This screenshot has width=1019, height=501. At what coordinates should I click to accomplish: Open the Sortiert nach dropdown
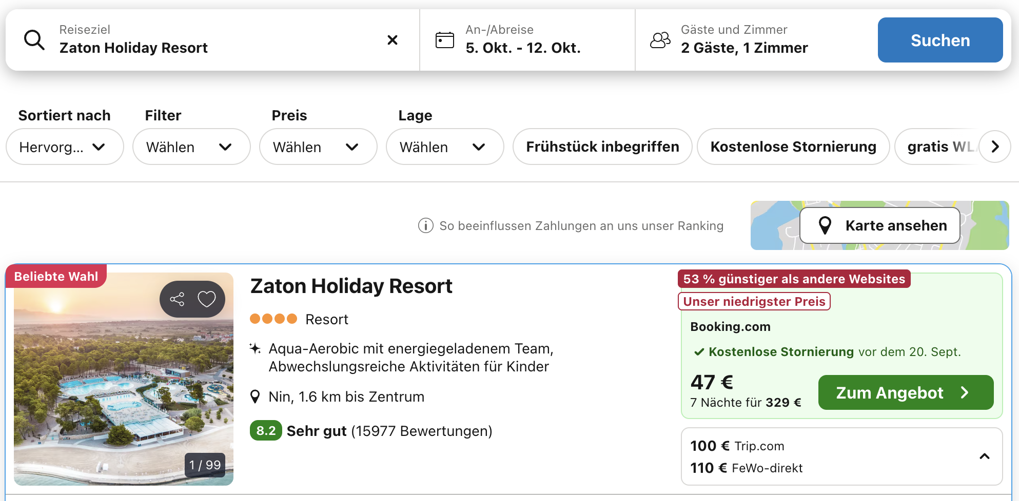(65, 147)
